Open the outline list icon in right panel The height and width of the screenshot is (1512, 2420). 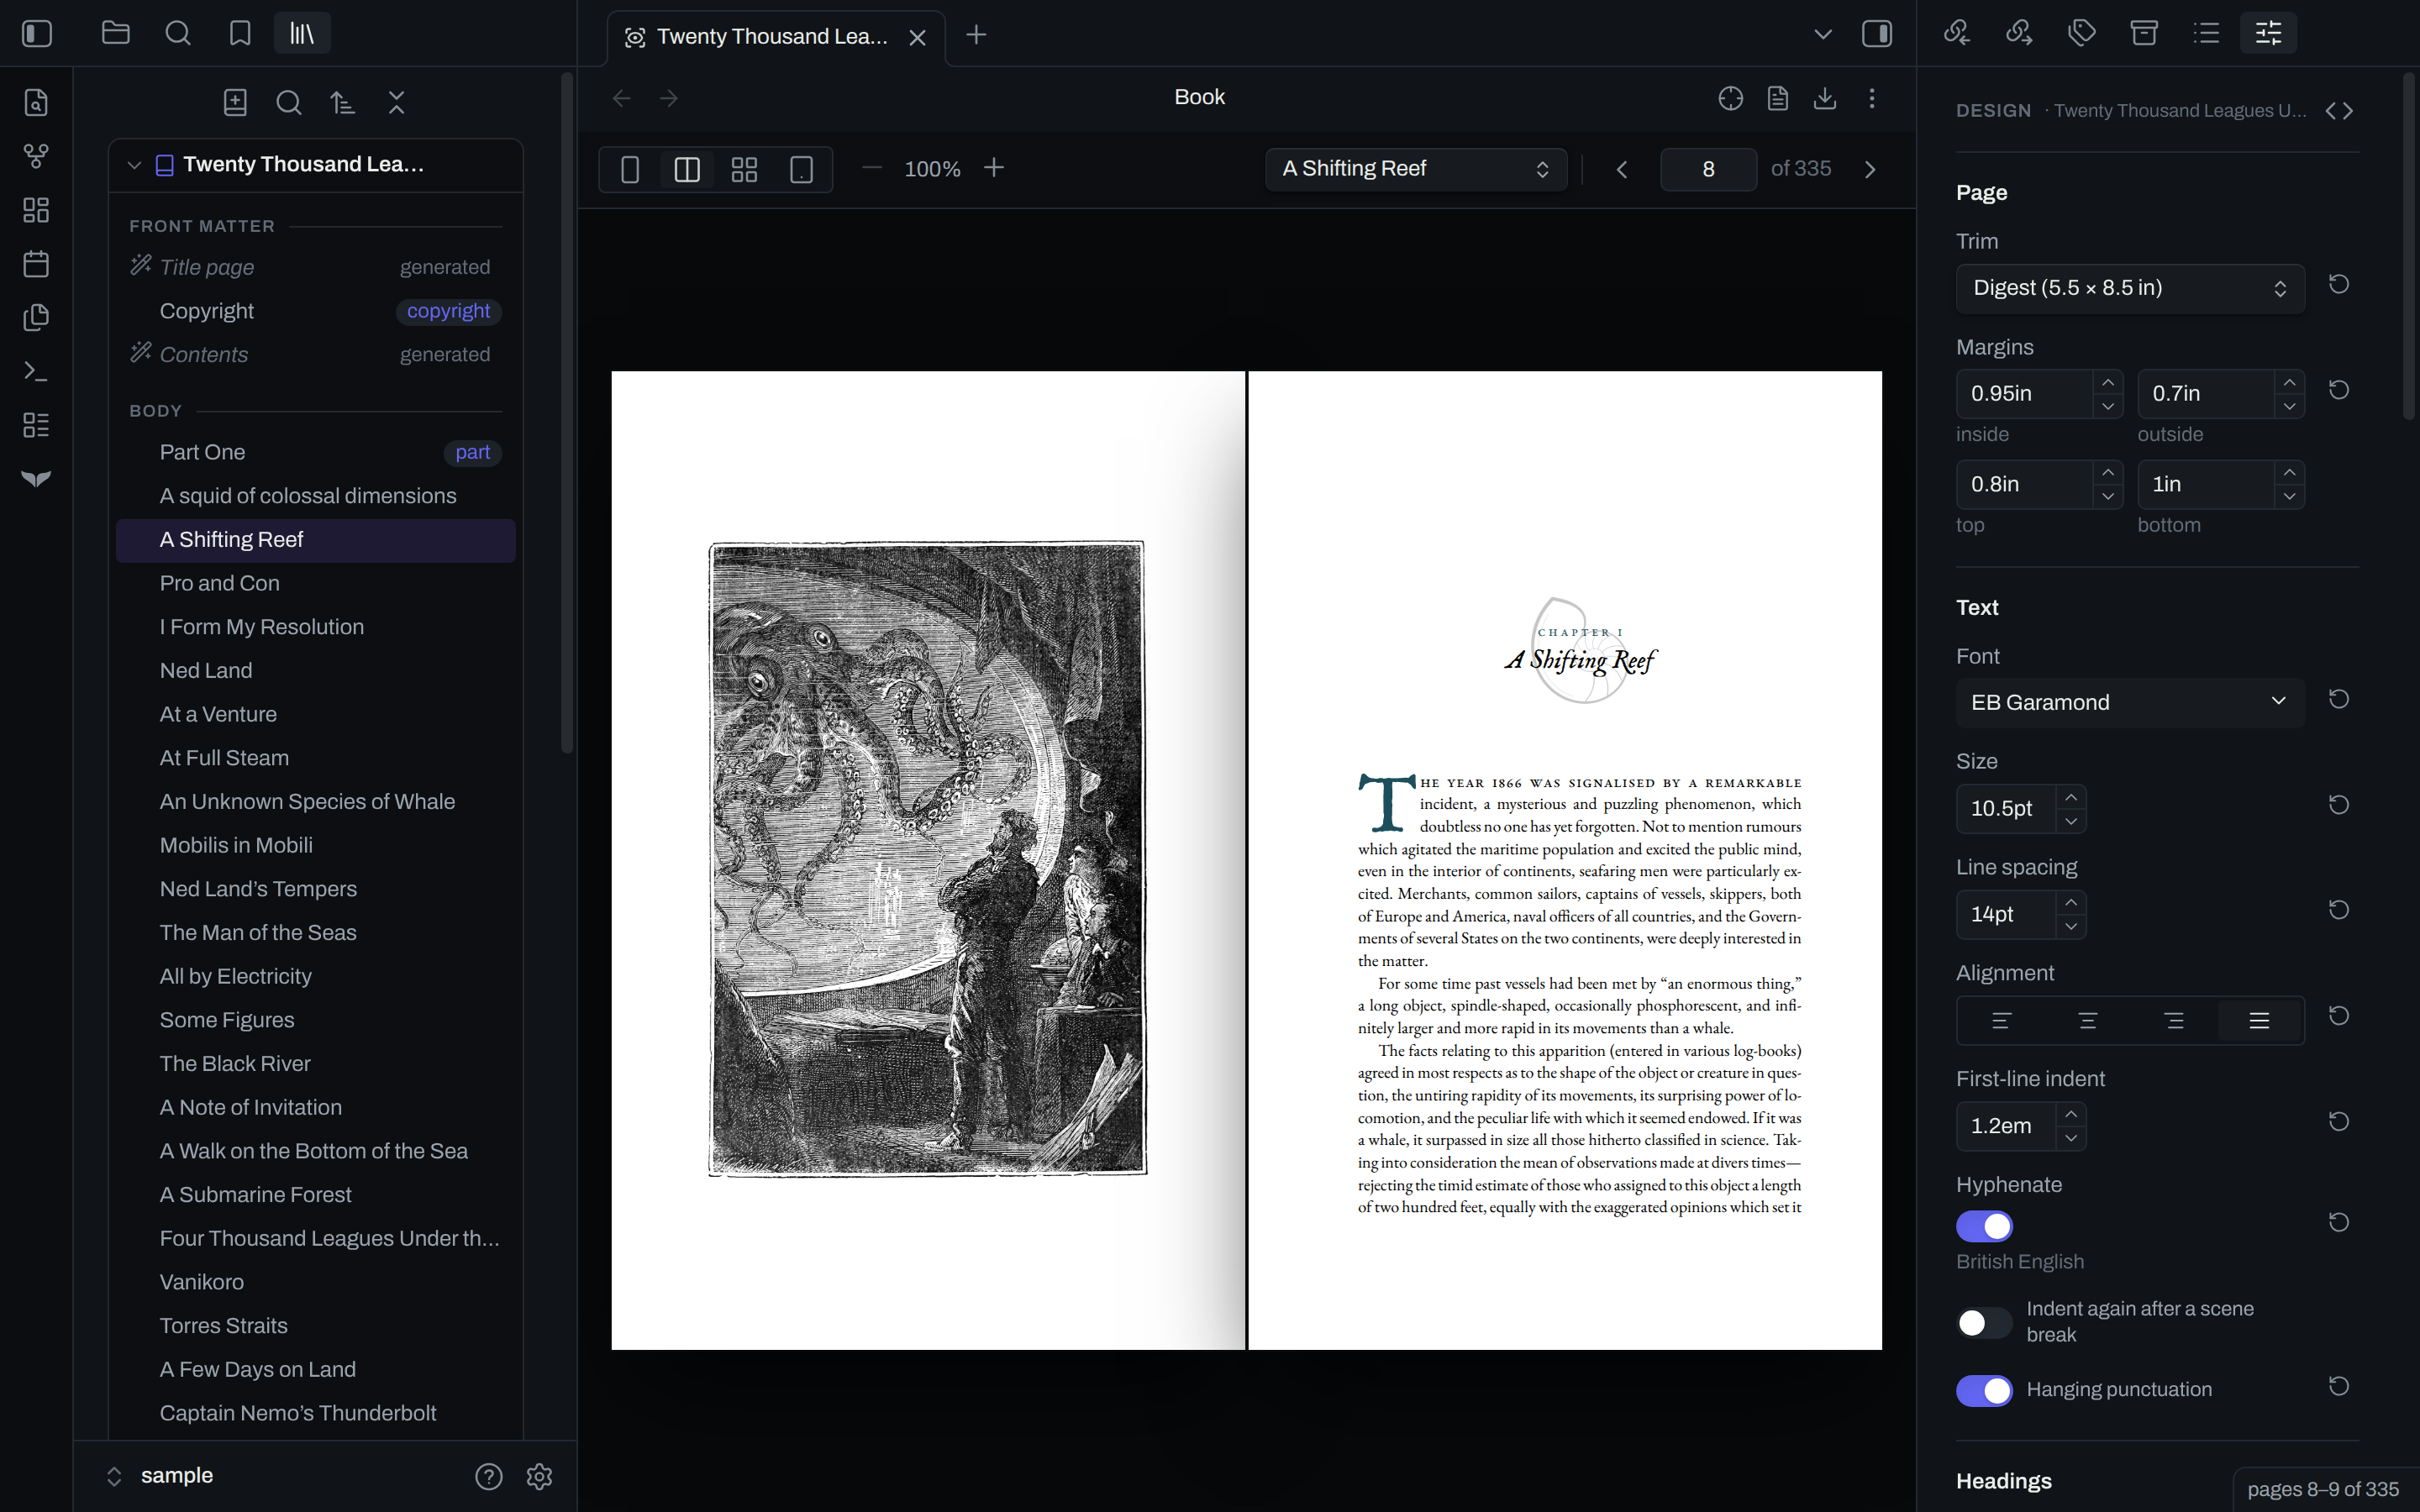pyautogui.click(x=2206, y=33)
